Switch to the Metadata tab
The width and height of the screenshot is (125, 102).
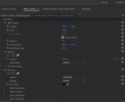point(86,9)
